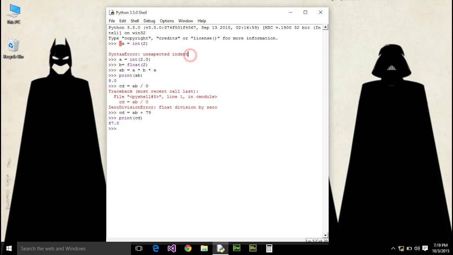Click the Python Shell title bar icon
Viewport: 453px width, 255px height.
[112, 12]
